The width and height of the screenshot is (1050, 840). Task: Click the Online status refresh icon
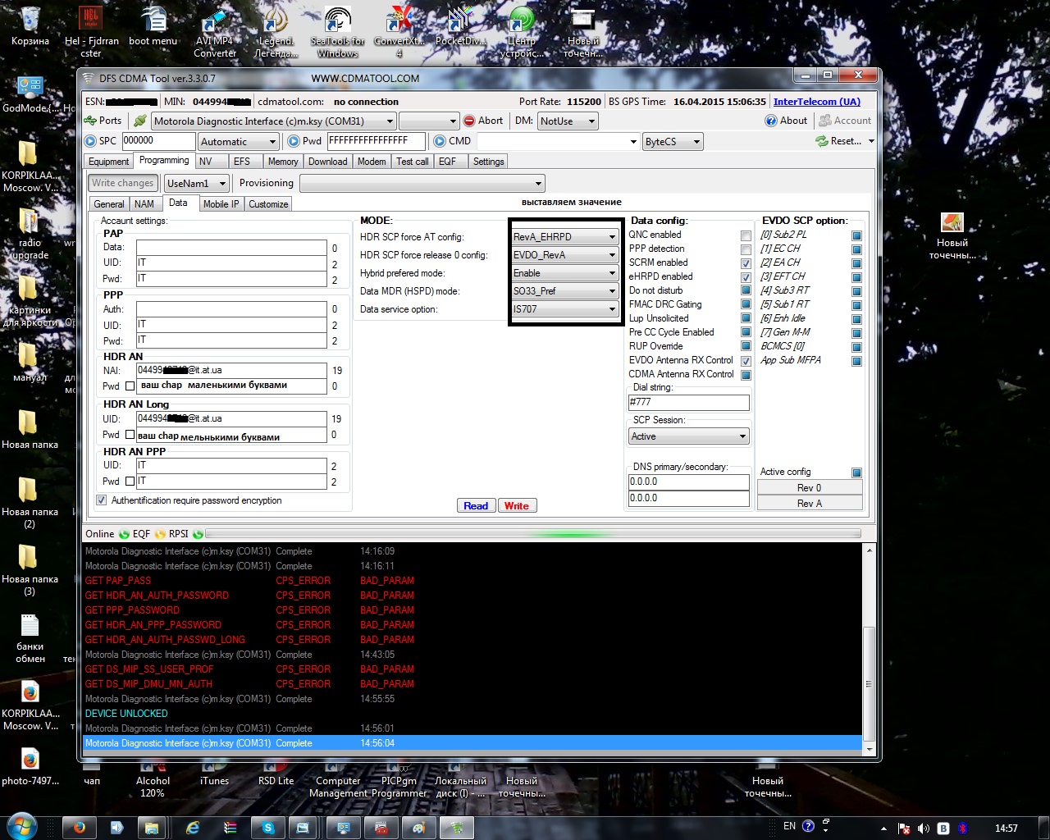coord(124,534)
